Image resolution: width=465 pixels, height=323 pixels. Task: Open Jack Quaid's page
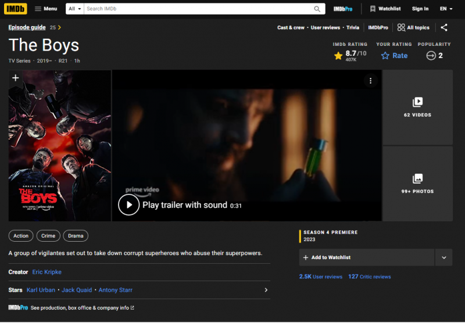pos(77,290)
